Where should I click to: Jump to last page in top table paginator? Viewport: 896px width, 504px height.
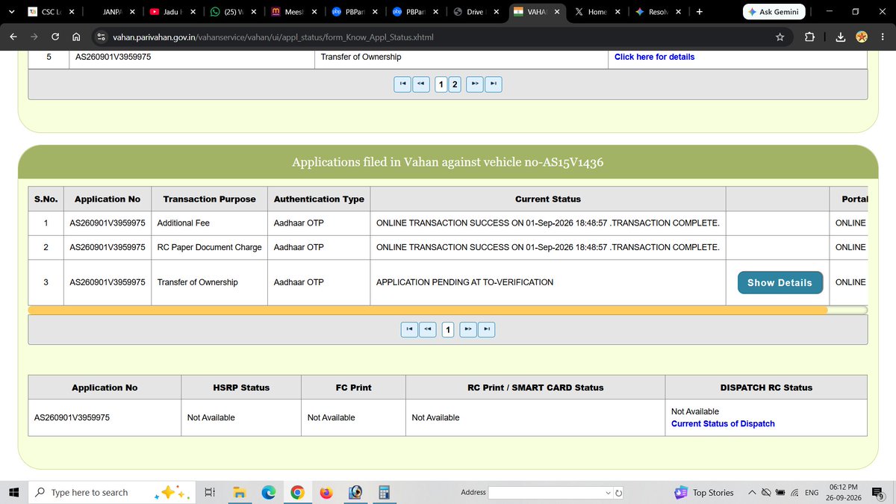tap(494, 84)
